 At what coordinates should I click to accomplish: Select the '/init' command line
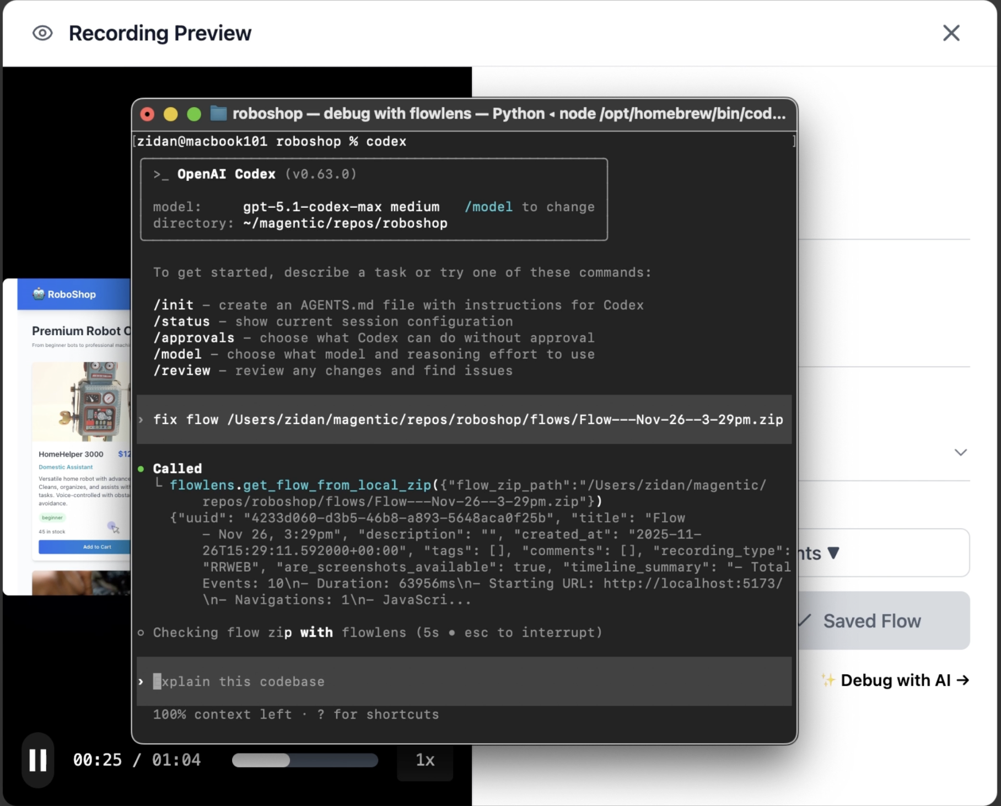tap(398, 305)
